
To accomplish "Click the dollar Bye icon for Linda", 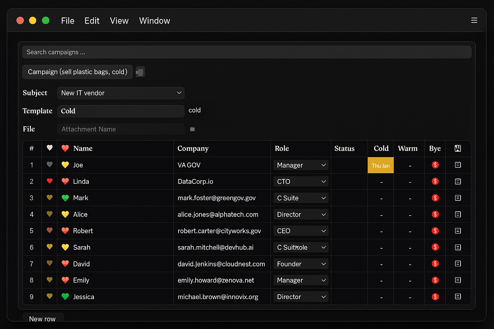I will tap(435, 181).
